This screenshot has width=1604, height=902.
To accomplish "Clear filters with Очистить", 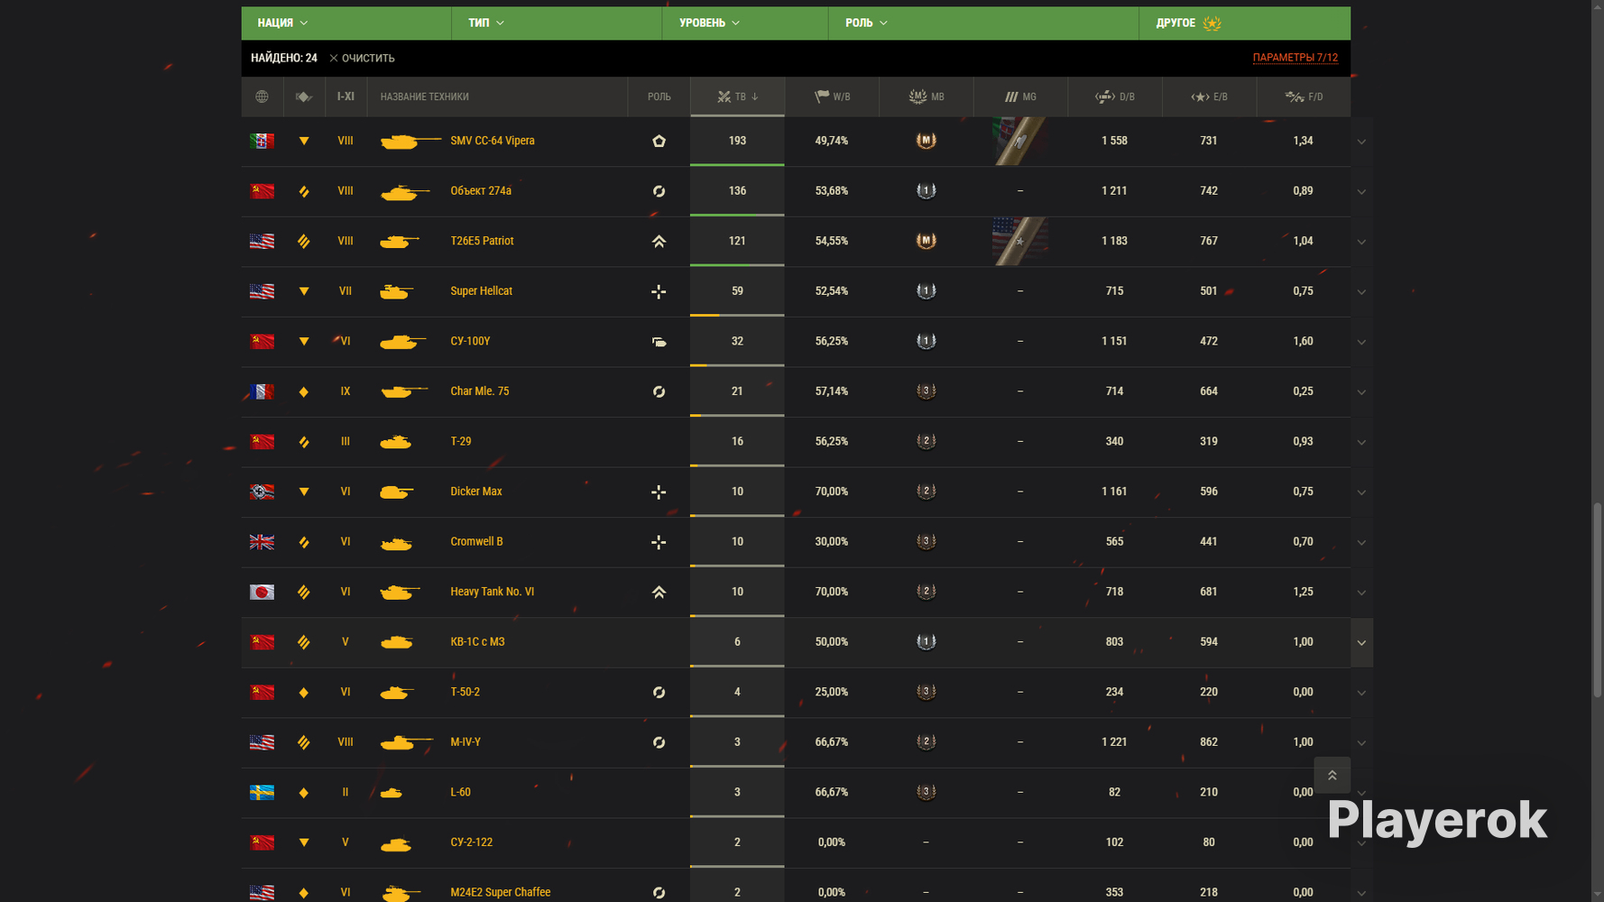I will point(362,58).
